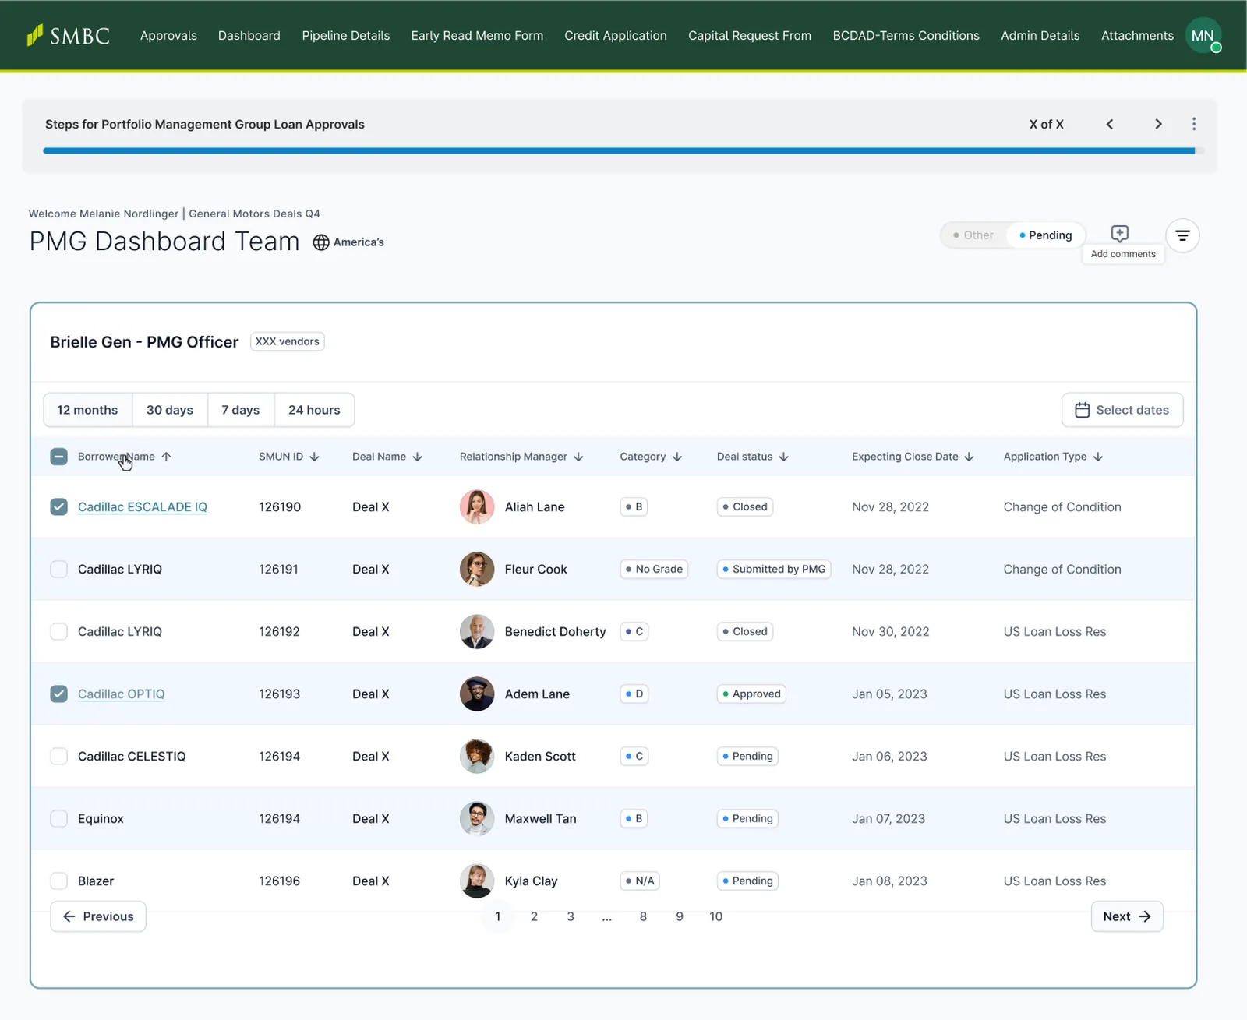Sort by SMUN ID column
Viewport: 1247px width, 1020px height.
click(289, 457)
